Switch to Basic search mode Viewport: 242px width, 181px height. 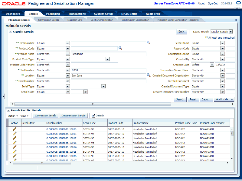181,32
